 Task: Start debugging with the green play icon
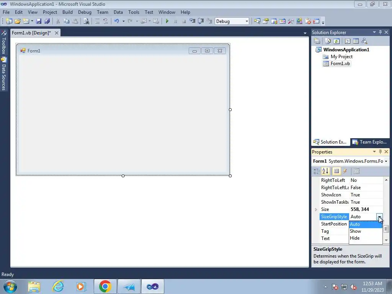167,21
